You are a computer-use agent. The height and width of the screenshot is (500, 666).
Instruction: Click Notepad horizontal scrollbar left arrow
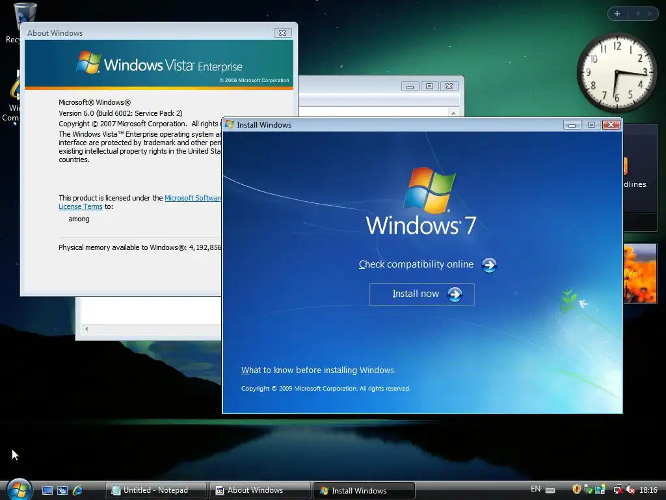click(87, 329)
